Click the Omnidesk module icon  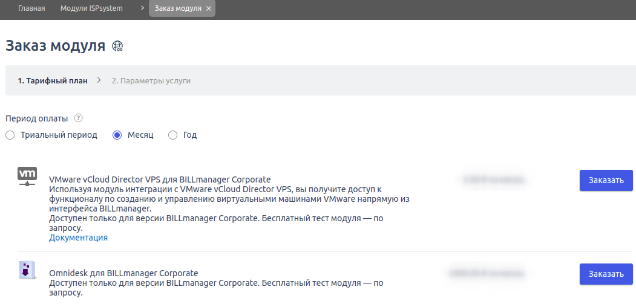(27, 270)
